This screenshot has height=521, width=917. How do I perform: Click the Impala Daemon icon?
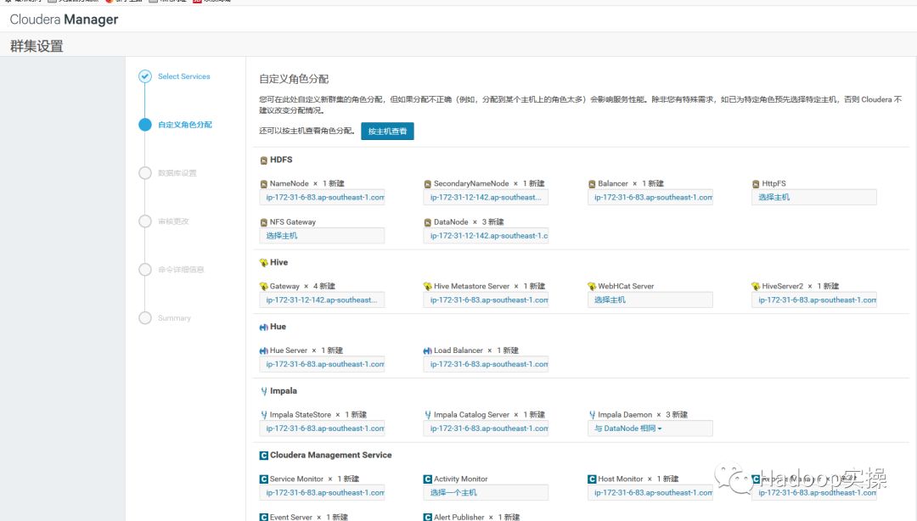tap(592, 415)
